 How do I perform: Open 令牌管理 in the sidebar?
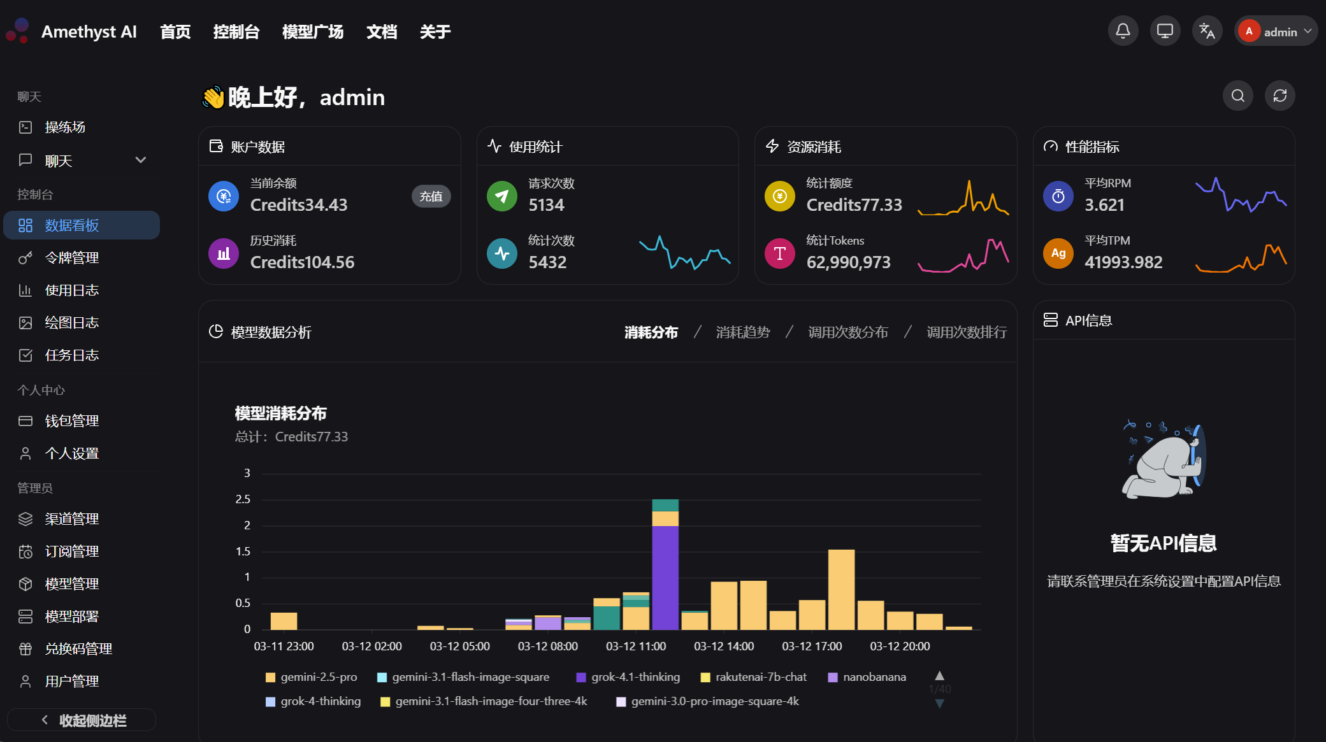(x=71, y=258)
